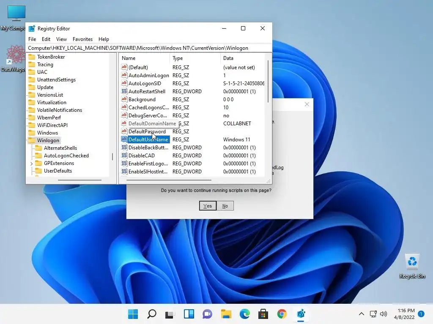The width and height of the screenshot is (433, 324).
Task: Open the Help menu
Action: [x=104, y=39]
